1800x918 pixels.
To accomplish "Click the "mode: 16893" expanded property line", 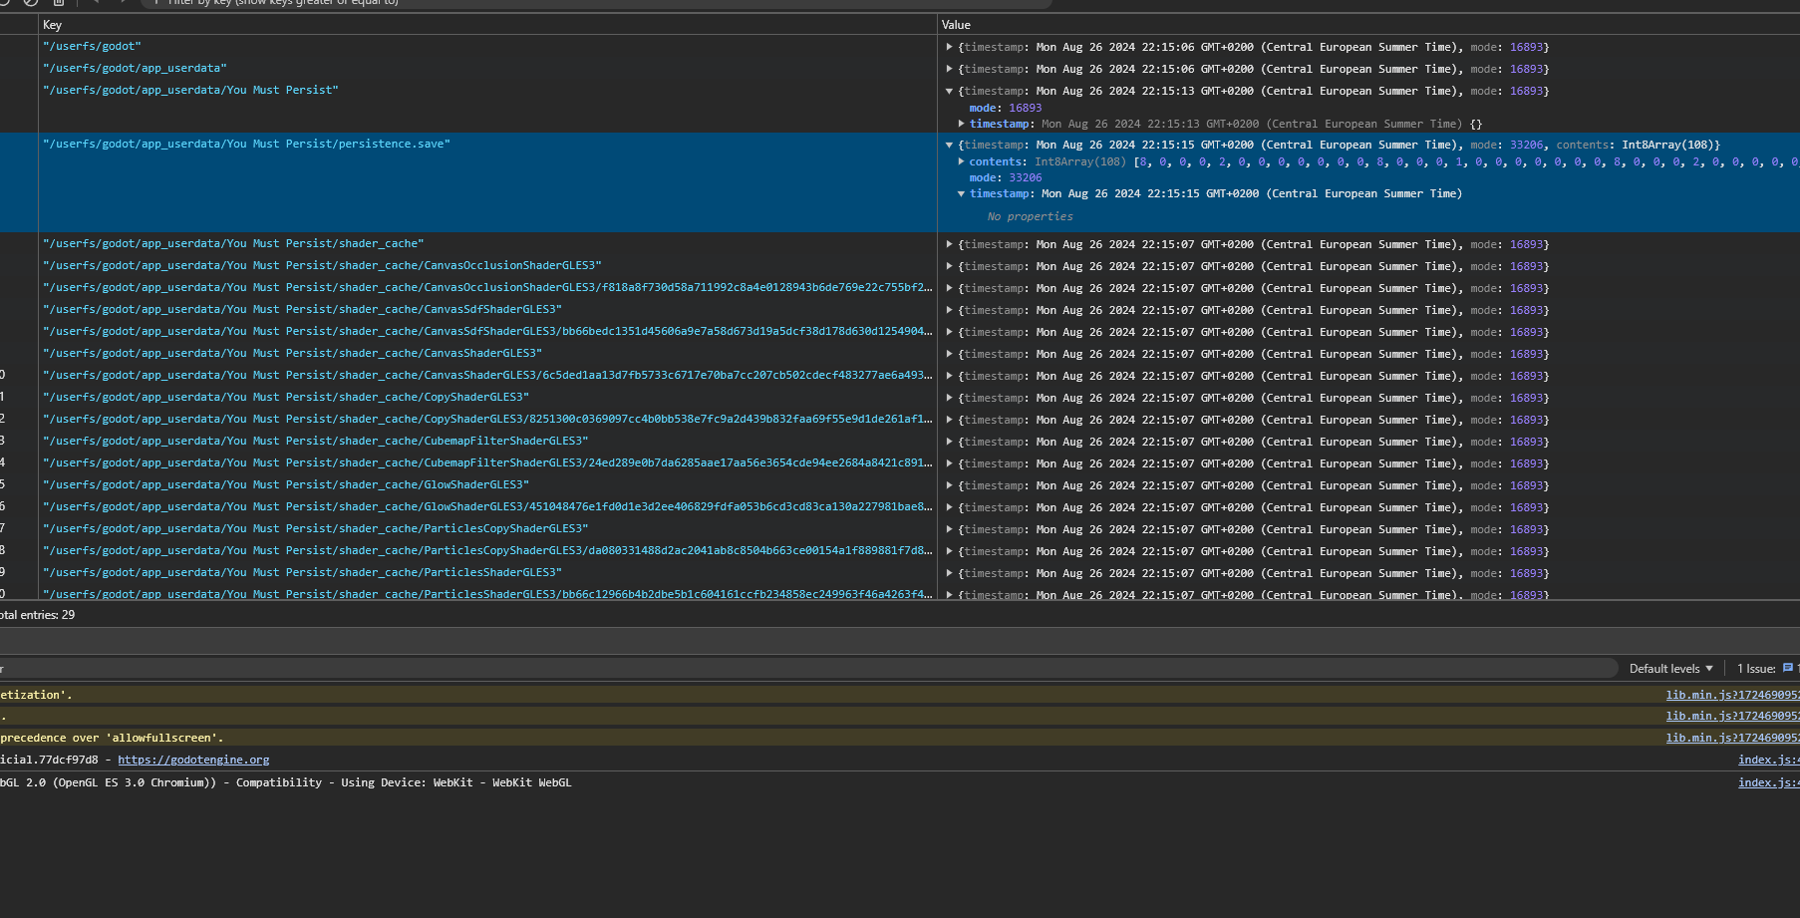I will pyautogui.click(x=1006, y=108).
